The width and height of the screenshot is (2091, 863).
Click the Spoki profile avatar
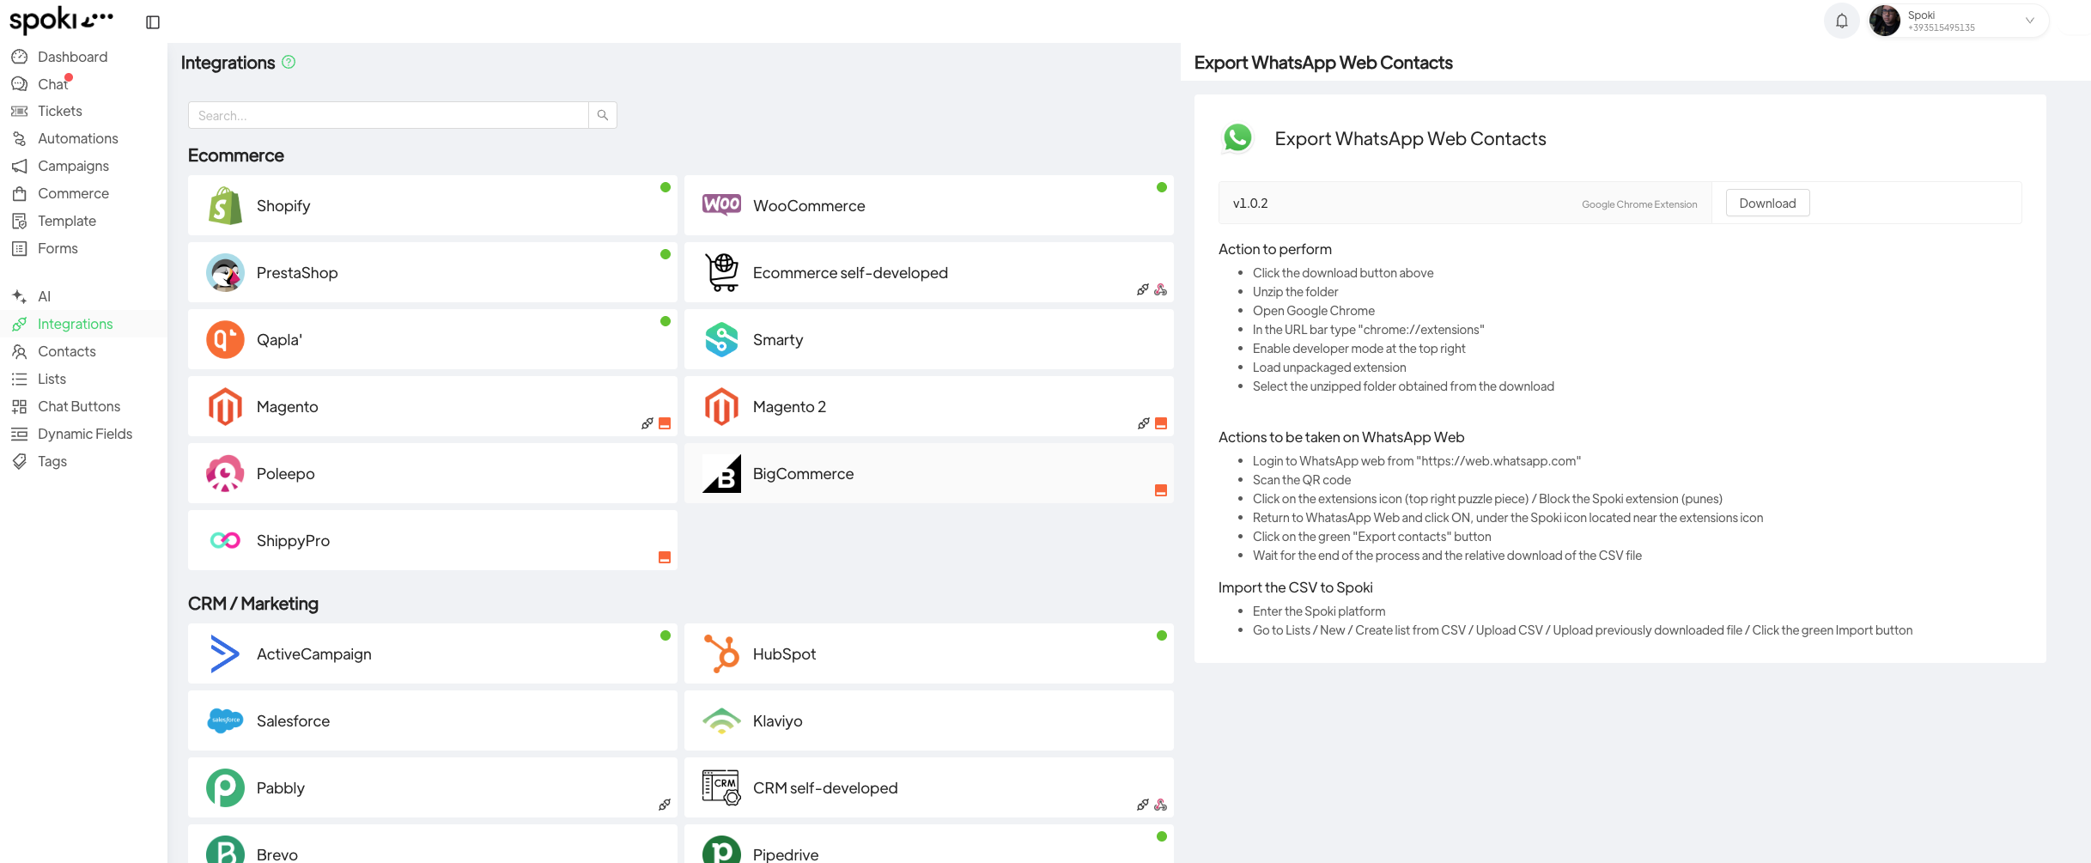(x=1885, y=21)
